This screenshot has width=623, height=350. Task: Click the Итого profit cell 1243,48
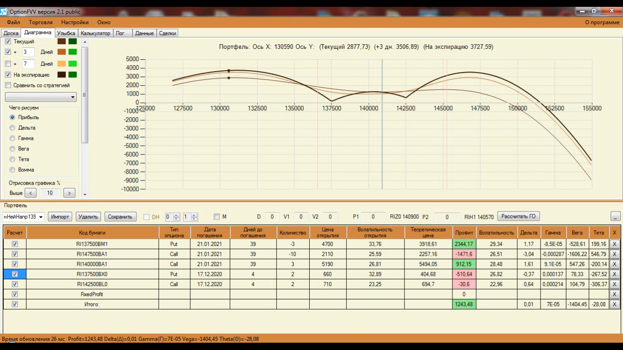click(464, 304)
